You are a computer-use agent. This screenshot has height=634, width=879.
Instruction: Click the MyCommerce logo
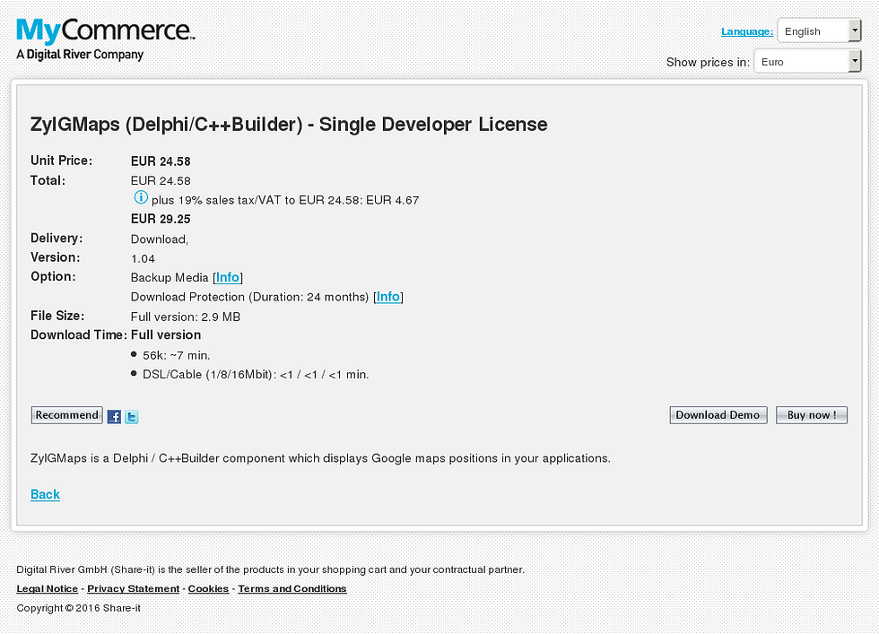point(106,39)
